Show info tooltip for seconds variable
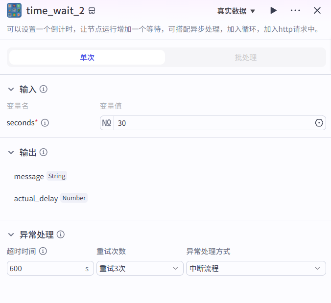331x303 pixels. click(45, 122)
